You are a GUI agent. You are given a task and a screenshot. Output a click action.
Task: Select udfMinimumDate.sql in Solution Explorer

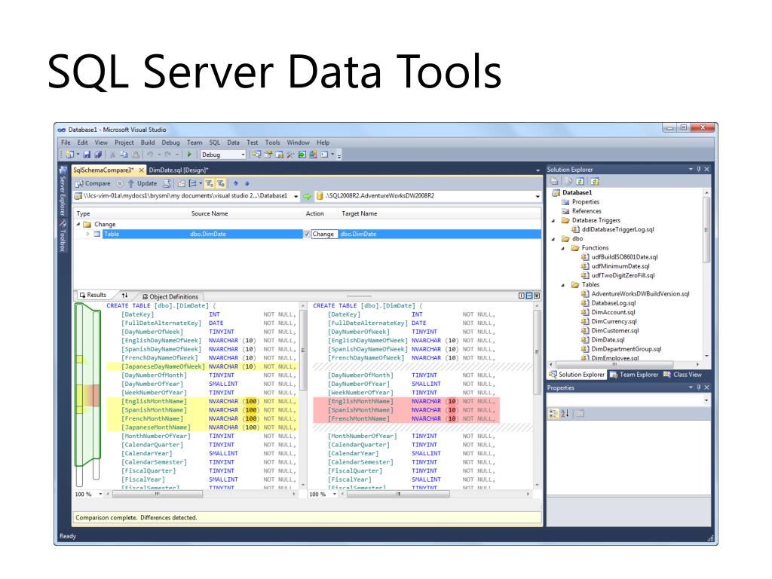tap(620, 266)
